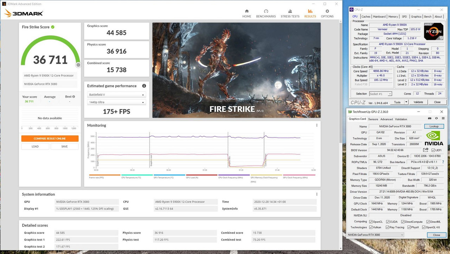
Task: Click the green validated checkmark by Fire Strike Score
Action: pyautogui.click(x=53, y=27)
